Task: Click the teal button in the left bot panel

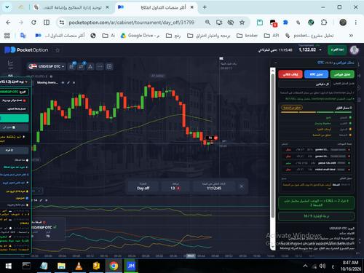Action: coord(15,118)
